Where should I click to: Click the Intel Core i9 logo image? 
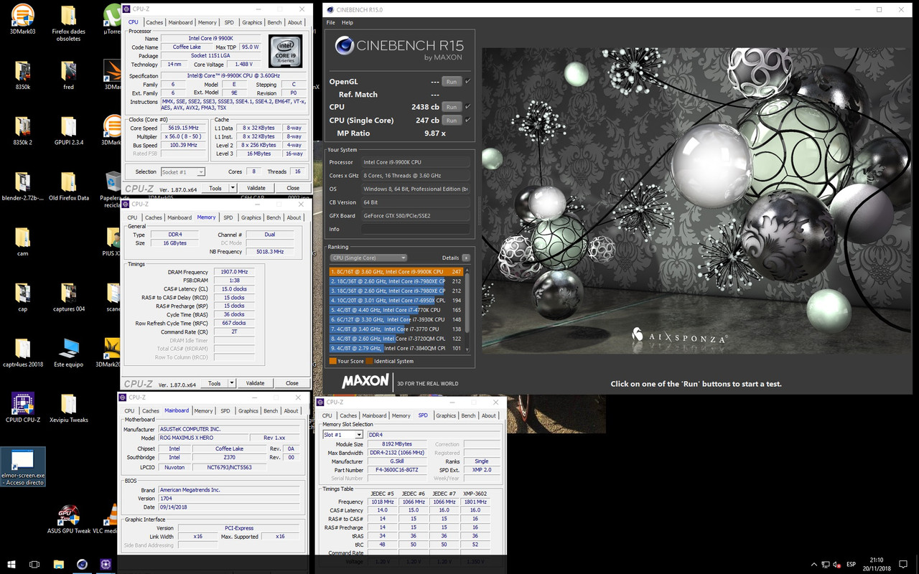click(286, 52)
